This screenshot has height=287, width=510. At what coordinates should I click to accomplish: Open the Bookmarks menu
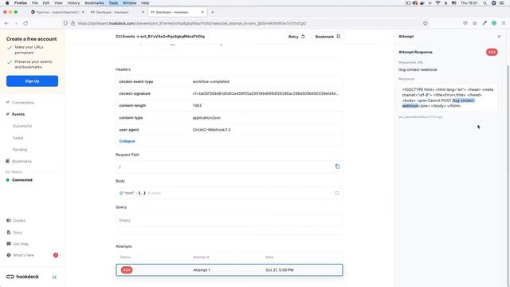click(x=94, y=3)
